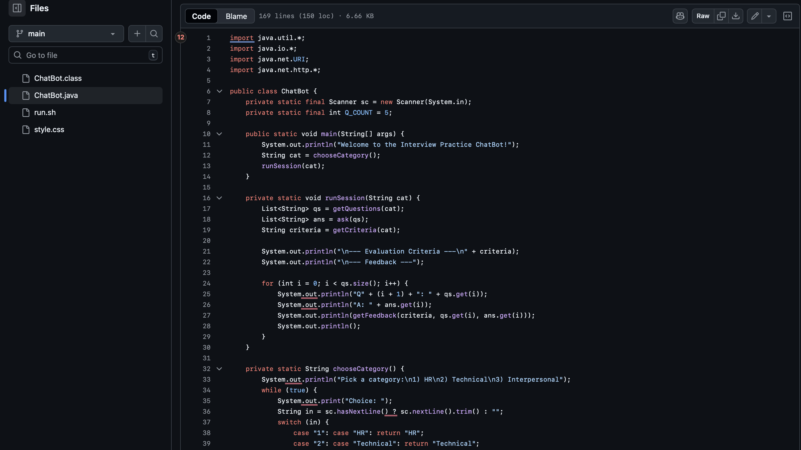The image size is (801, 450).
Task: Edit this file pencil icon
Action: pos(755,16)
